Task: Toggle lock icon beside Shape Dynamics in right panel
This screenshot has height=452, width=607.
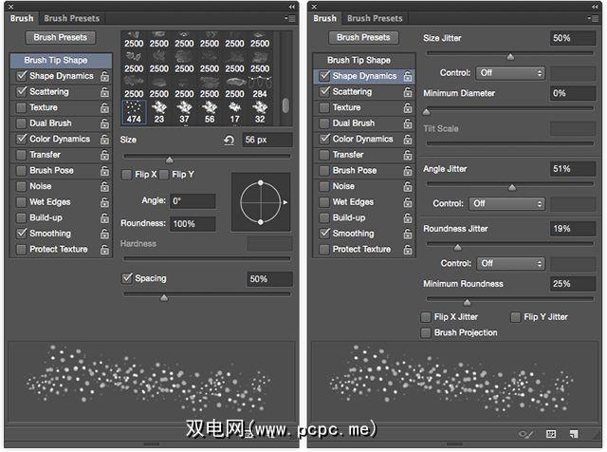Action: click(408, 76)
